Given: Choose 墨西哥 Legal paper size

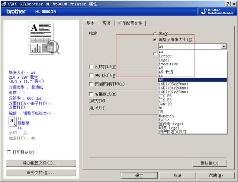Looking at the screenshot, I should (x=193, y=124).
